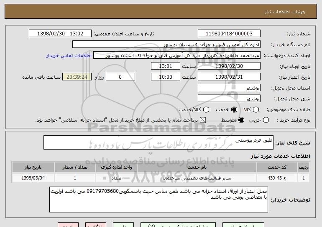The width and height of the screenshot is (322, 227).
Task: Click the creation time field 13:01
Action: 166,66
